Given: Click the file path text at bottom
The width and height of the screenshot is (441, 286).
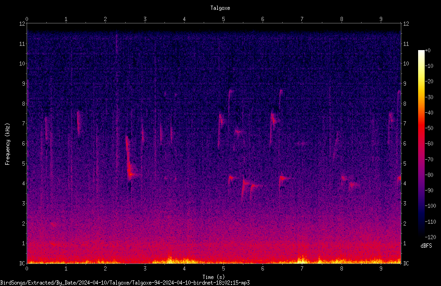Looking at the screenshot, I should click(125, 283).
